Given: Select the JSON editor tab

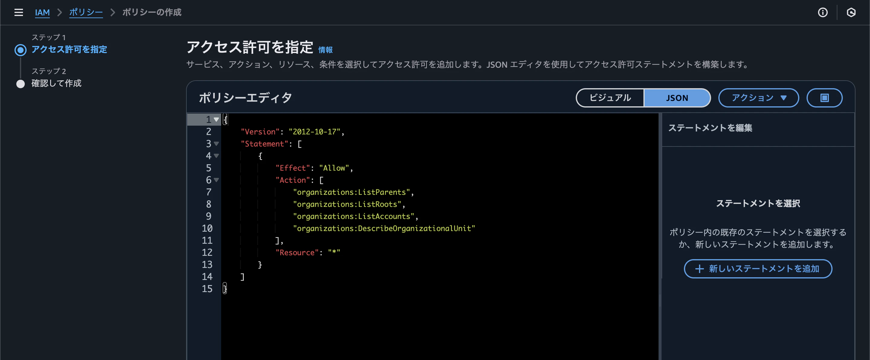Looking at the screenshot, I should [x=677, y=98].
